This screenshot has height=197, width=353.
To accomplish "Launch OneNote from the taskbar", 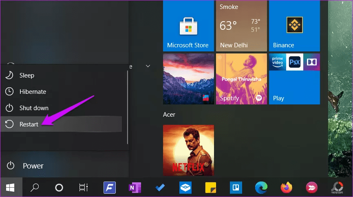I will (x=135, y=187).
